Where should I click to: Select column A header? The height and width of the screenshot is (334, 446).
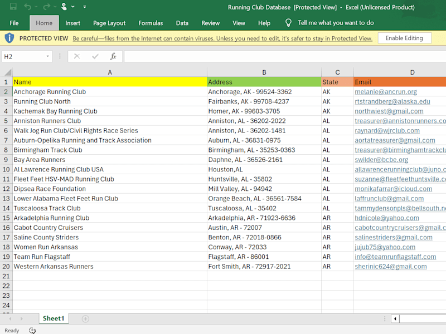(x=110, y=72)
